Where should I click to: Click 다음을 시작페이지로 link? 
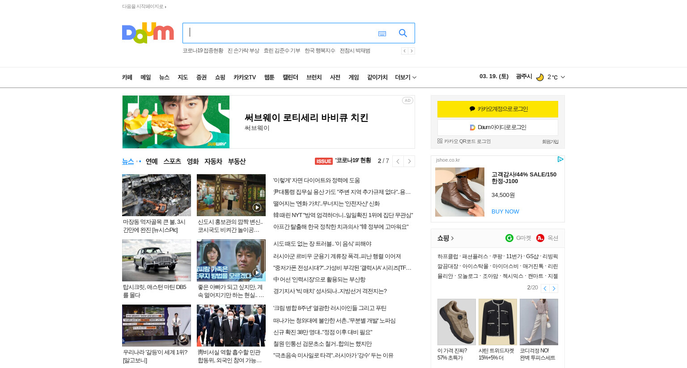coord(144,7)
